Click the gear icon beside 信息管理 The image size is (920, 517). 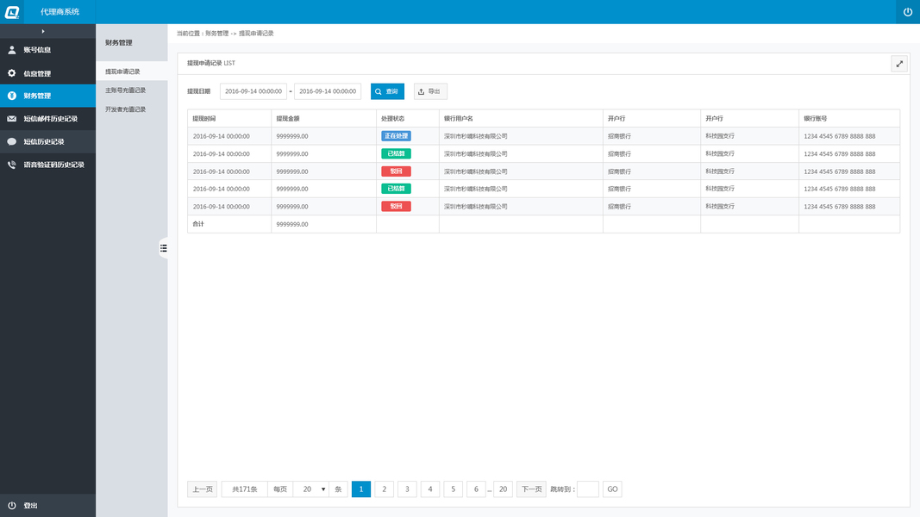[x=12, y=73]
